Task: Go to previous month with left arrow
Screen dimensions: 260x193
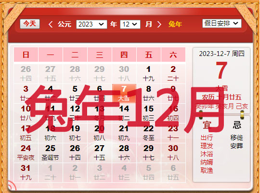Action: point(51,24)
